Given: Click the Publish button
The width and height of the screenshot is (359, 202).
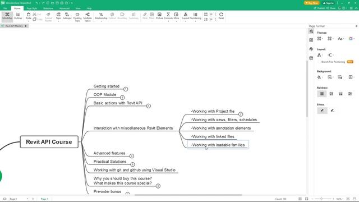Looking at the screenshot, I should 319,8.
